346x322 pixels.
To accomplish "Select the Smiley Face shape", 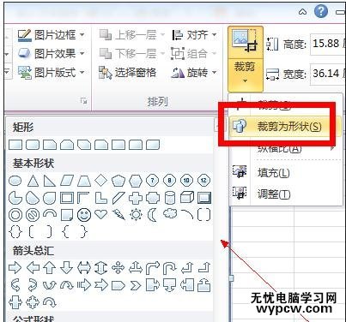I will [x=84, y=215].
